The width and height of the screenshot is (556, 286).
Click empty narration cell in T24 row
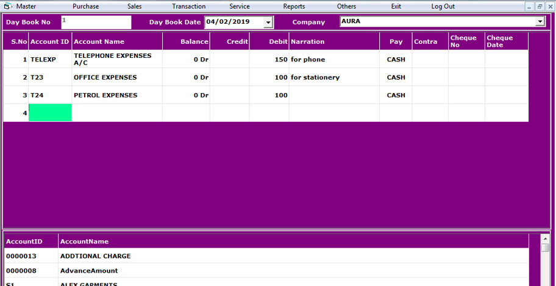tap(334, 95)
